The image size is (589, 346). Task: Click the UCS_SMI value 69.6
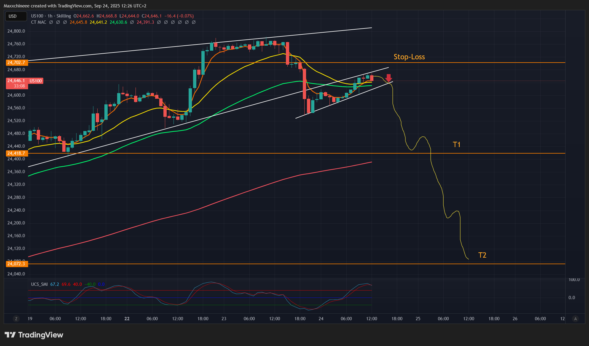pyautogui.click(x=66, y=284)
